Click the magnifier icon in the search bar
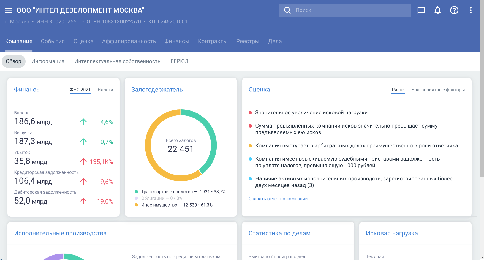This screenshot has width=484, height=260. click(x=287, y=10)
